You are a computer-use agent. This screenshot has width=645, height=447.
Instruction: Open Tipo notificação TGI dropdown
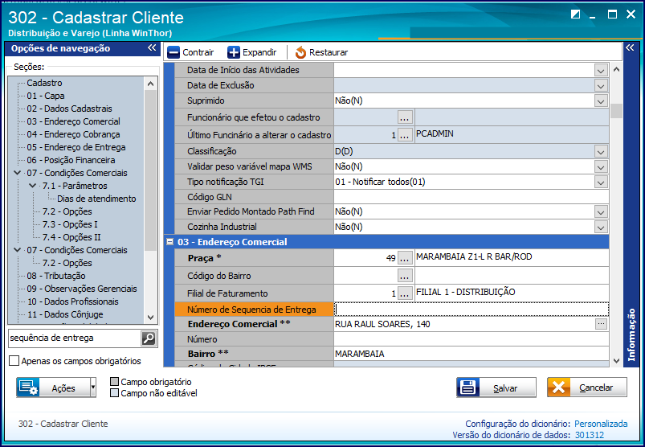601,182
